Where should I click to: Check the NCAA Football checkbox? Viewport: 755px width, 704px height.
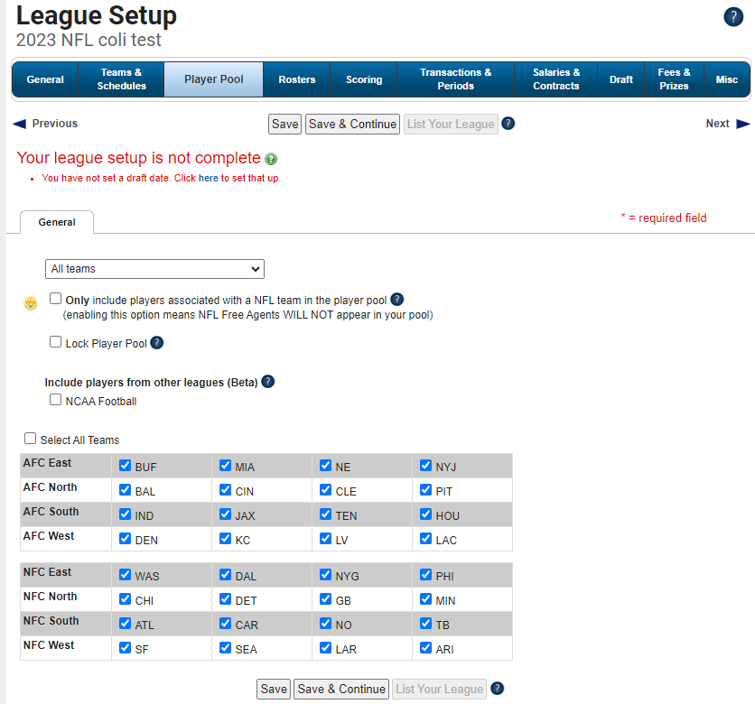point(55,400)
